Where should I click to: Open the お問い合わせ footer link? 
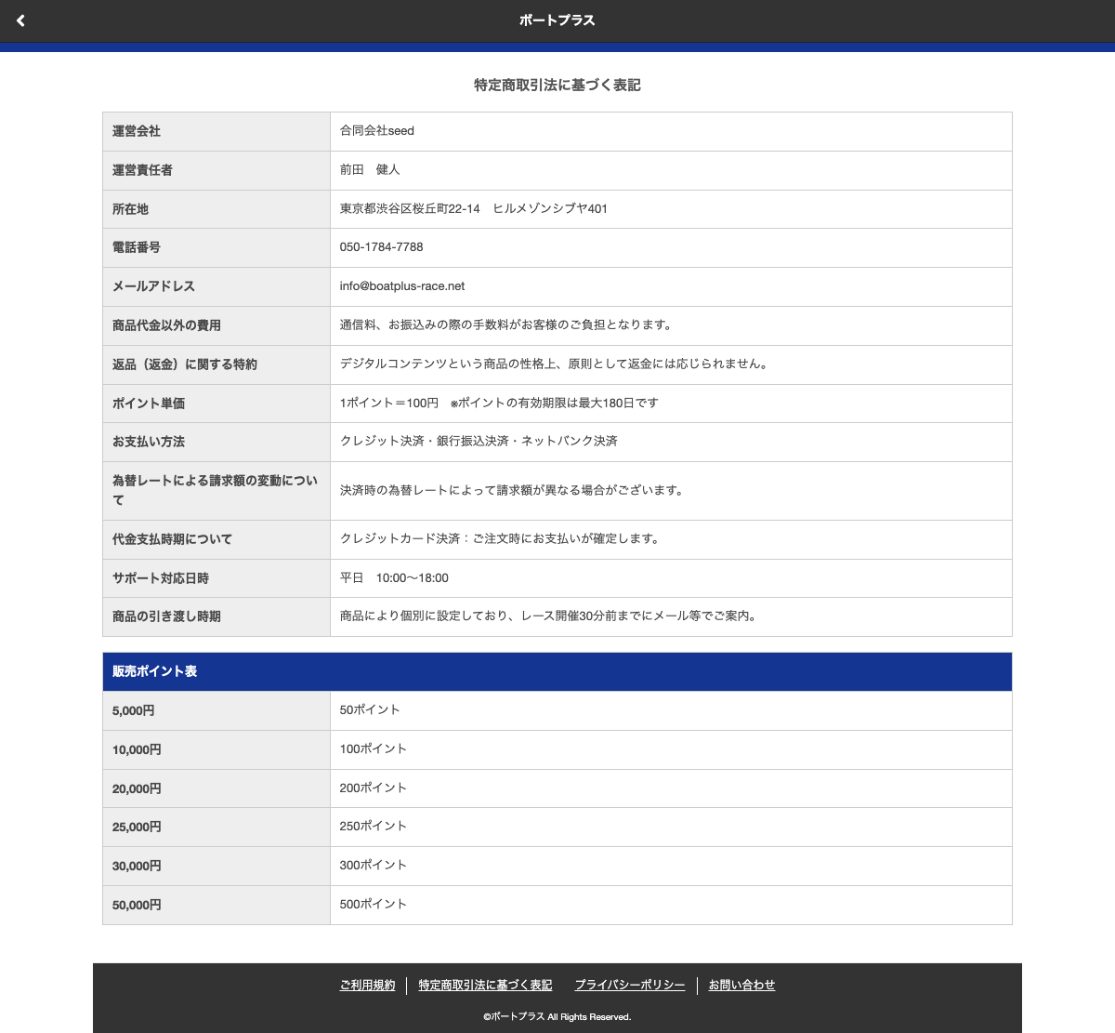[x=741, y=985]
